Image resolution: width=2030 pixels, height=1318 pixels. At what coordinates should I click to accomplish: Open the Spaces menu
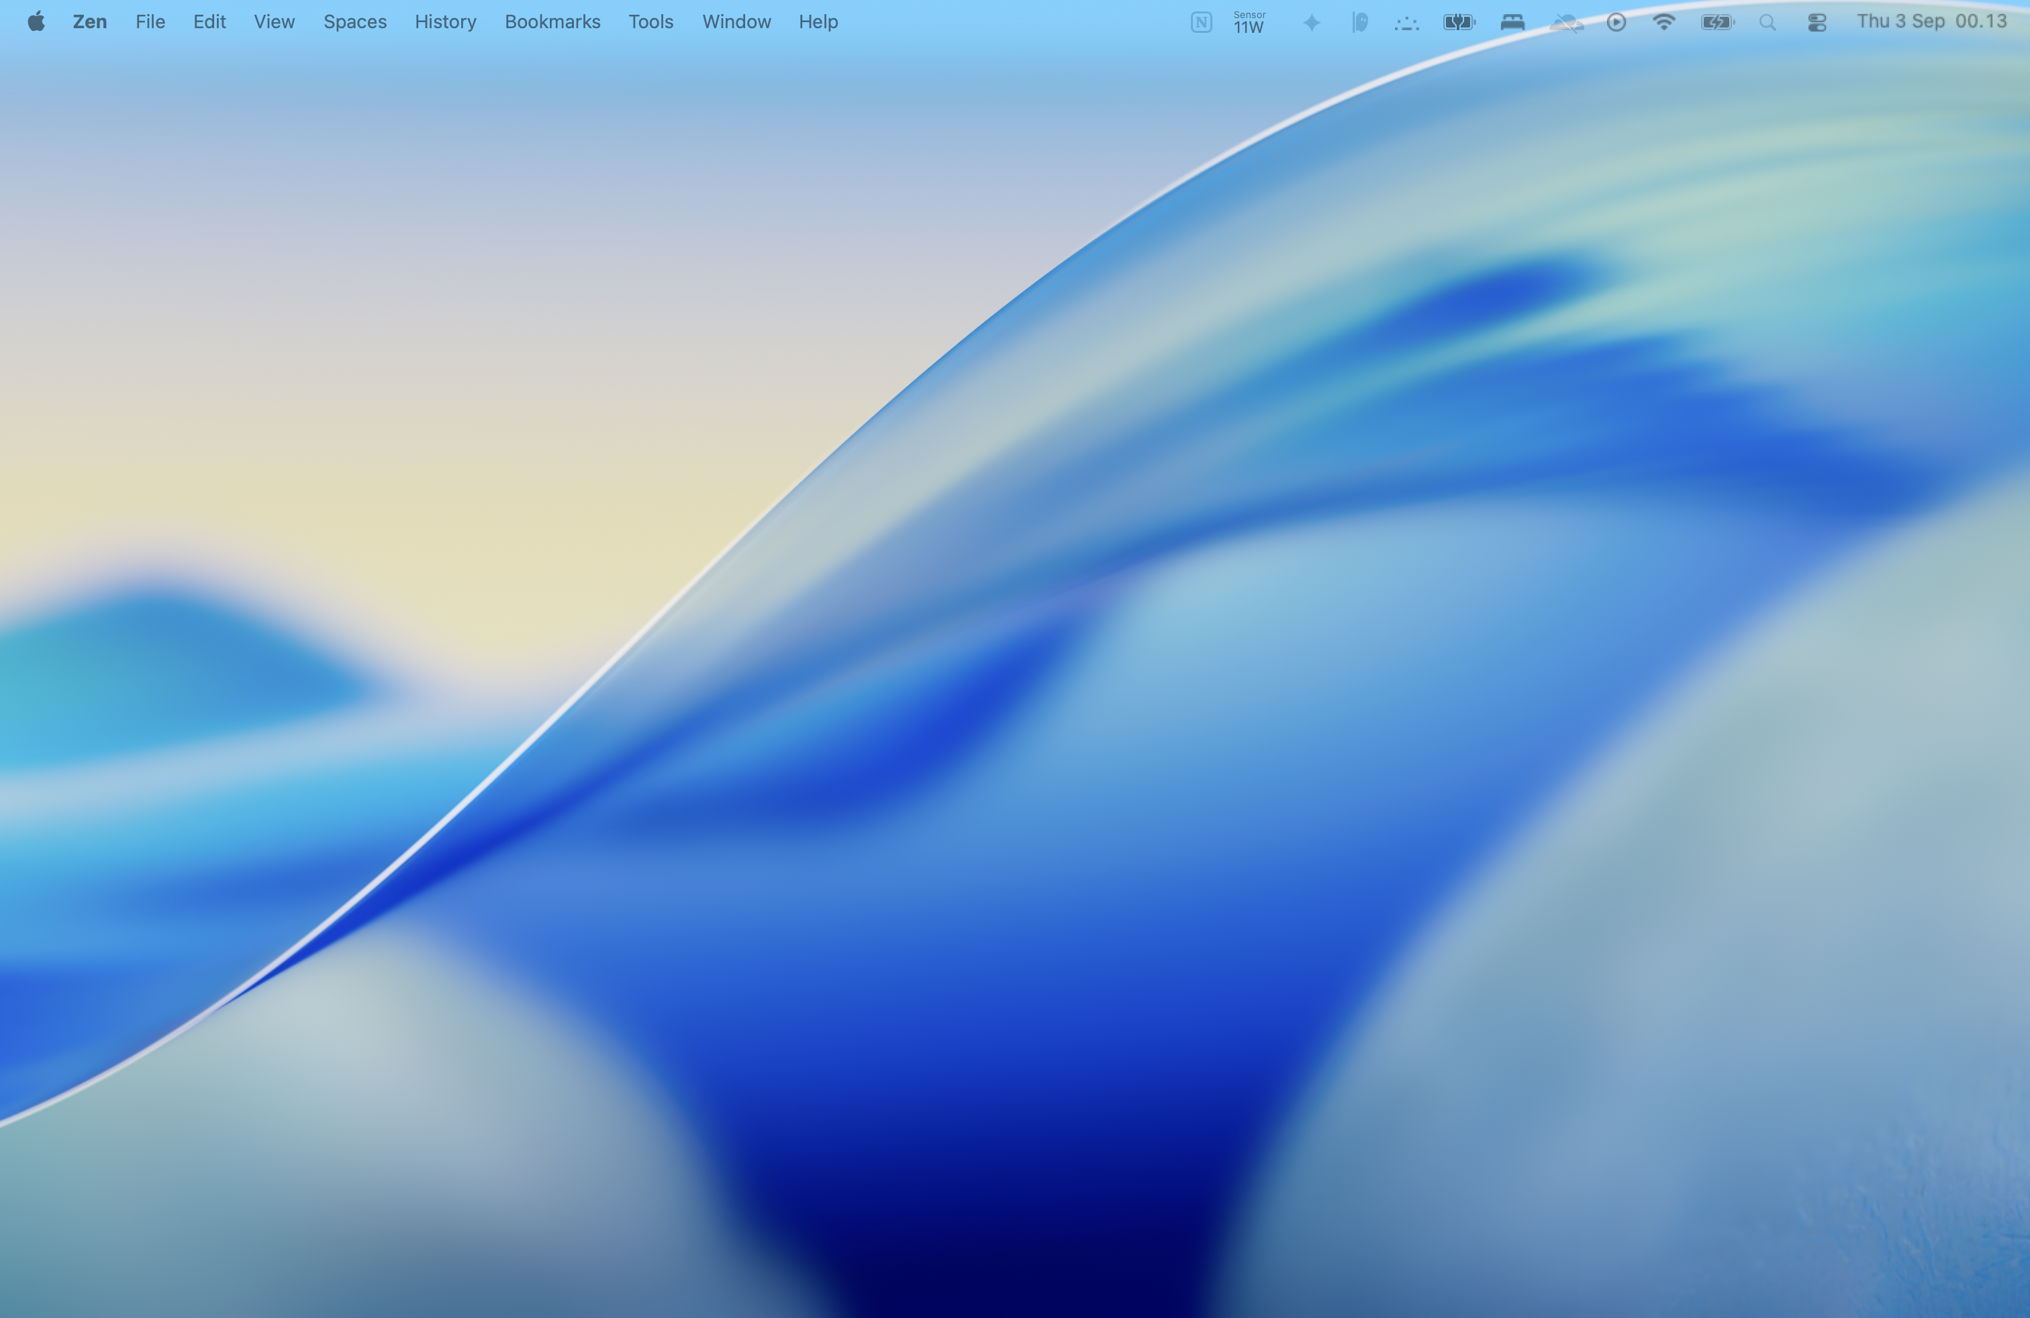355,21
